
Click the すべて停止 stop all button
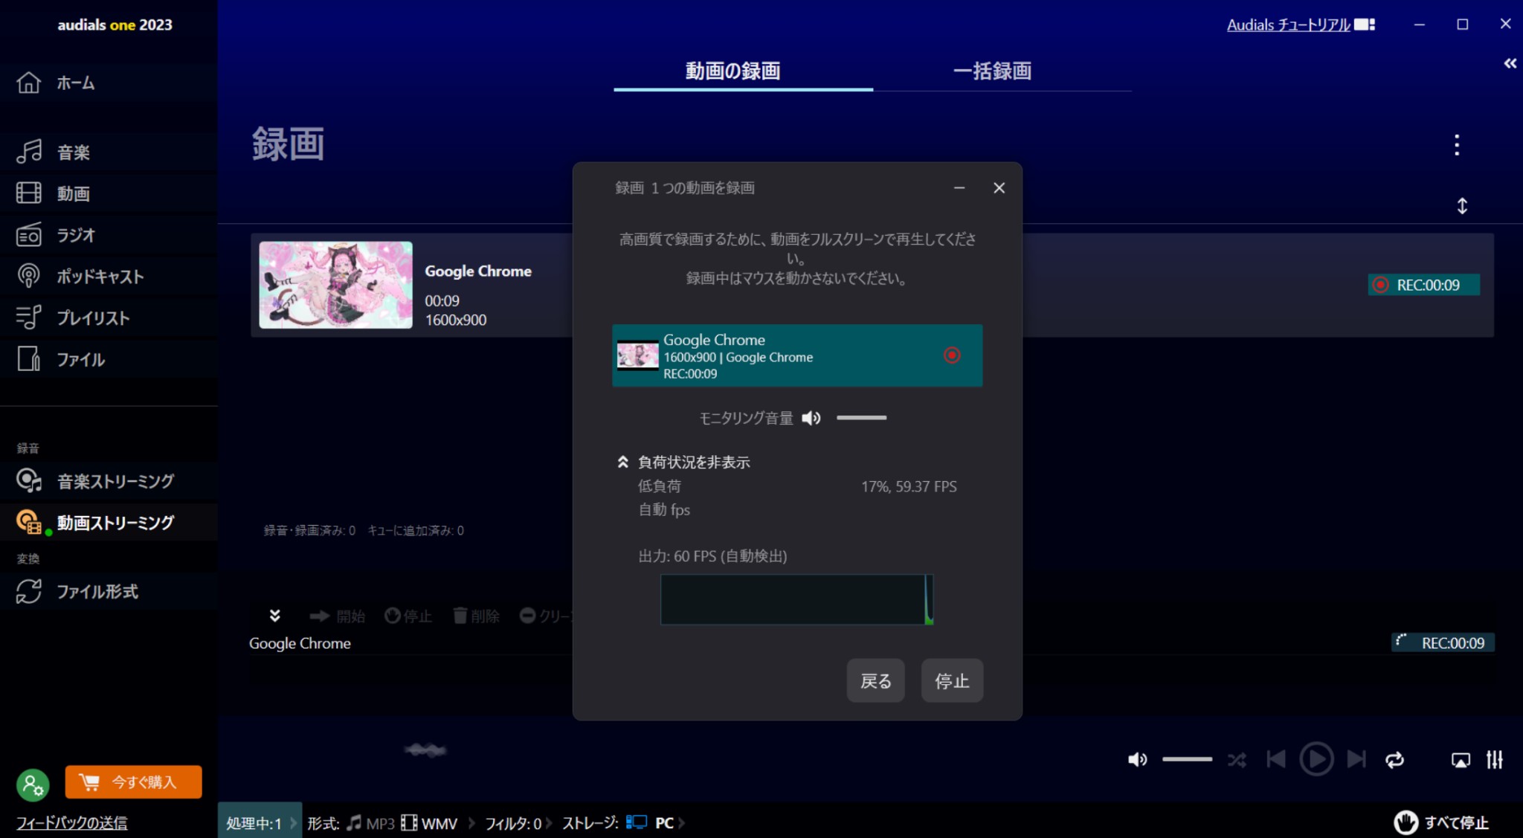pos(1441,822)
